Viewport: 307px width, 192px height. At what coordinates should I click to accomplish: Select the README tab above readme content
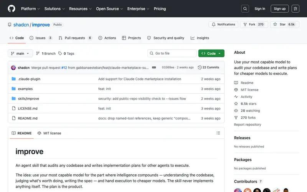coord(22,133)
